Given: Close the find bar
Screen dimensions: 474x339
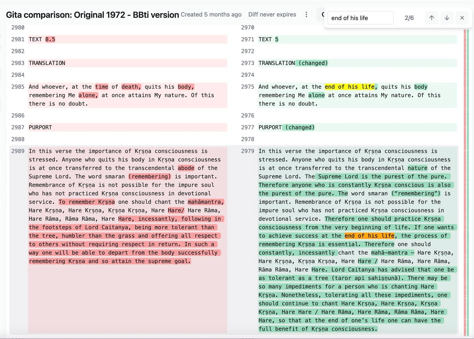Looking at the screenshot, I should [x=462, y=18].
